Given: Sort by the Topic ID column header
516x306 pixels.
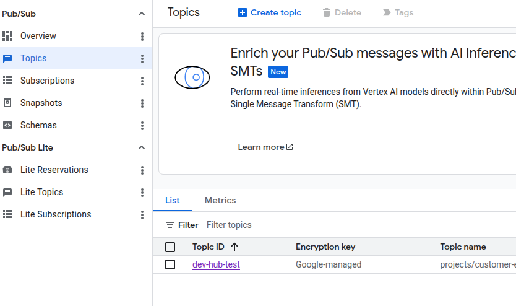Looking at the screenshot, I should [x=209, y=247].
